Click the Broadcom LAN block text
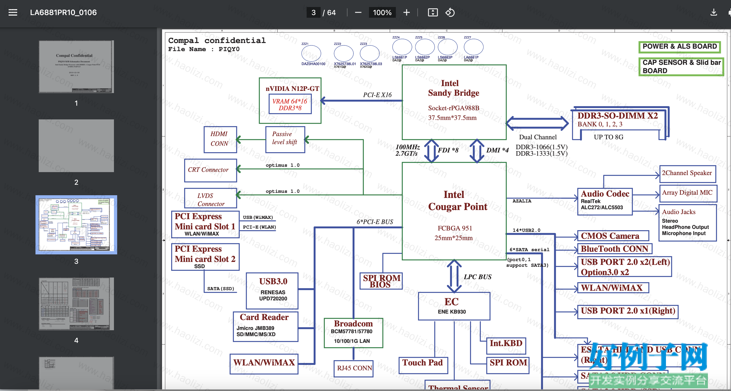Screen dimensions: 731x391 coord(353,332)
